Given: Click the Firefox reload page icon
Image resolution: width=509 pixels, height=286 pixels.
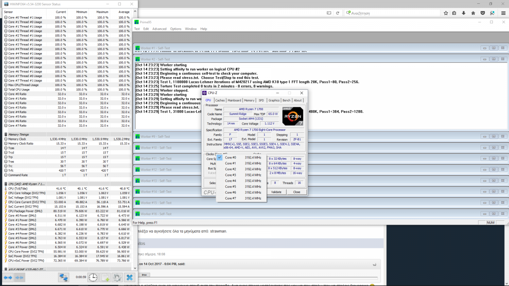Looking at the screenshot, I should coord(338,13).
